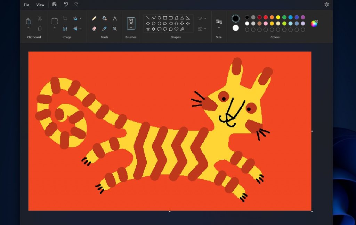
Task: Click the Crop image icon
Action: 65,18
